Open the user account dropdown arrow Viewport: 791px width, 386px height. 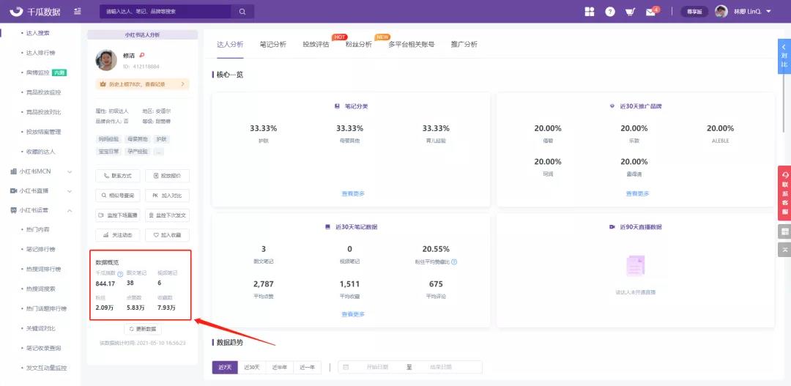769,12
